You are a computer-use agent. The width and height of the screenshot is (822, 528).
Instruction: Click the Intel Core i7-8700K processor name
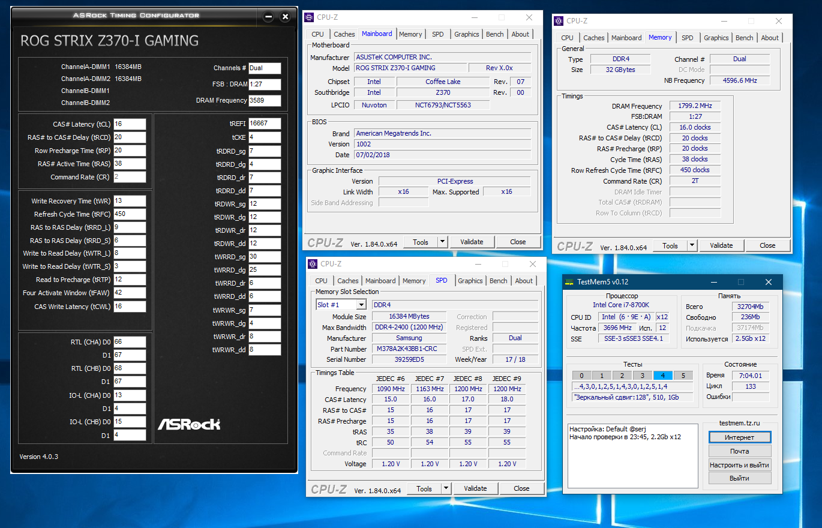click(620, 305)
